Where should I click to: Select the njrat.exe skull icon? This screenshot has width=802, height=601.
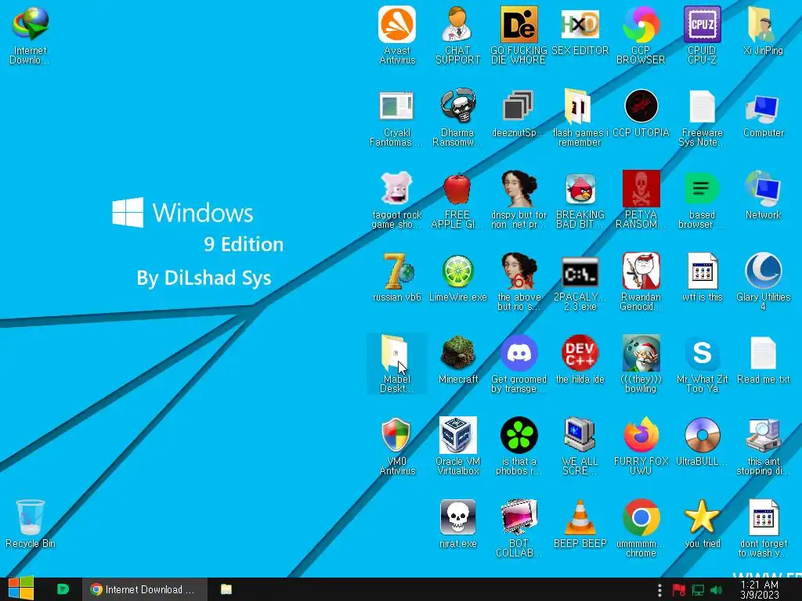[457, 524]
